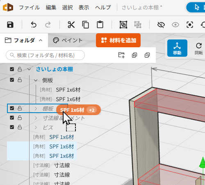Uncheck visibility of ビス folder

point(12,127)
